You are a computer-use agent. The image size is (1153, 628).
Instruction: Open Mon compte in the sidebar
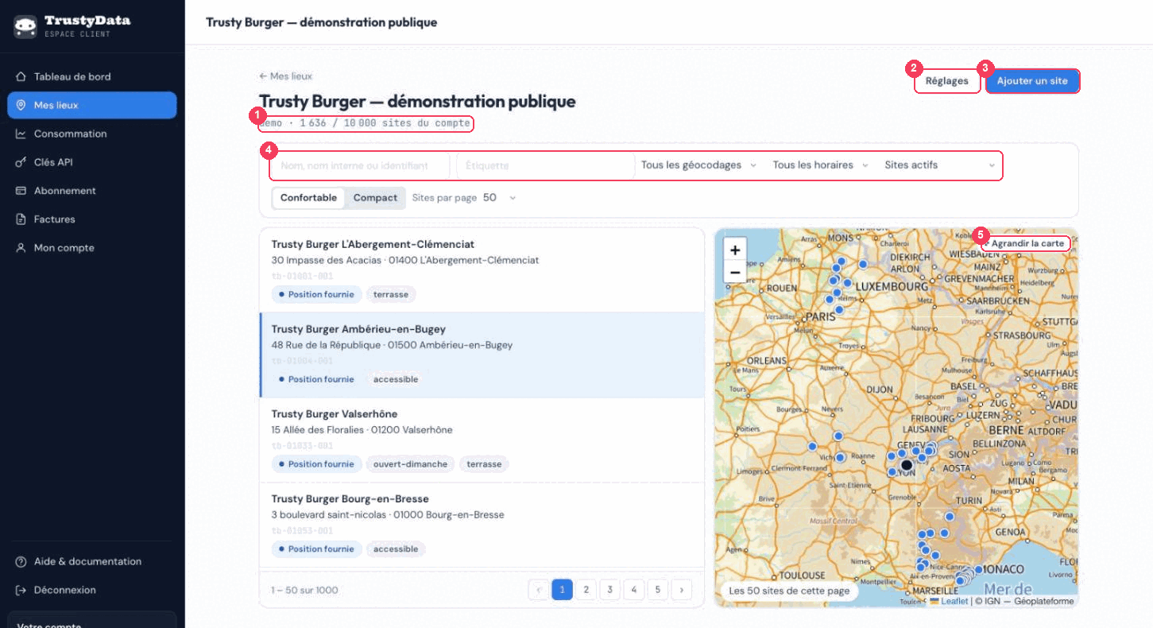(92, 248)
